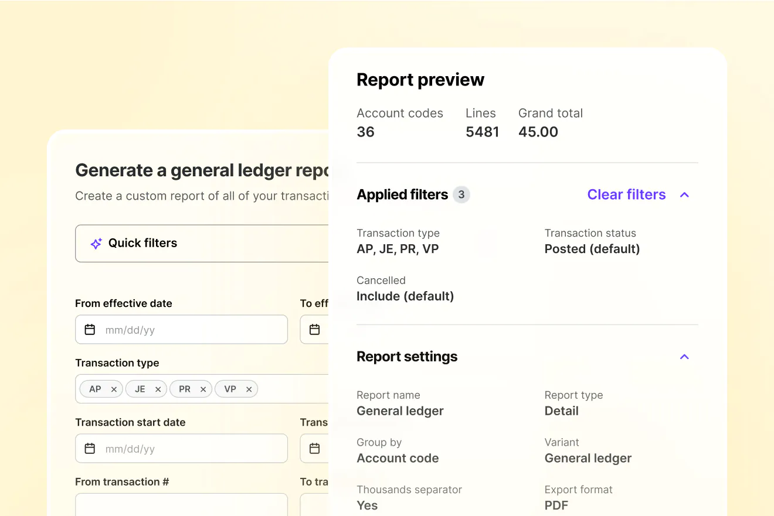Screen dimensions: 774x516
Task: Focus the From transaction # field
Action: click(x=181, y=505)
